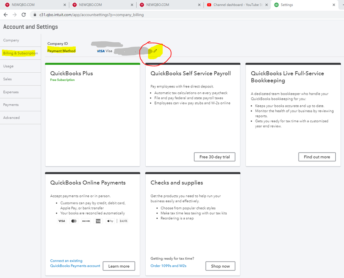Click Learn more for QuickBooks Online Payments

[119, 266]
